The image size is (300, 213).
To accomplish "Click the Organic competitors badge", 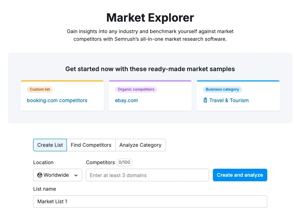I will 136,89.
